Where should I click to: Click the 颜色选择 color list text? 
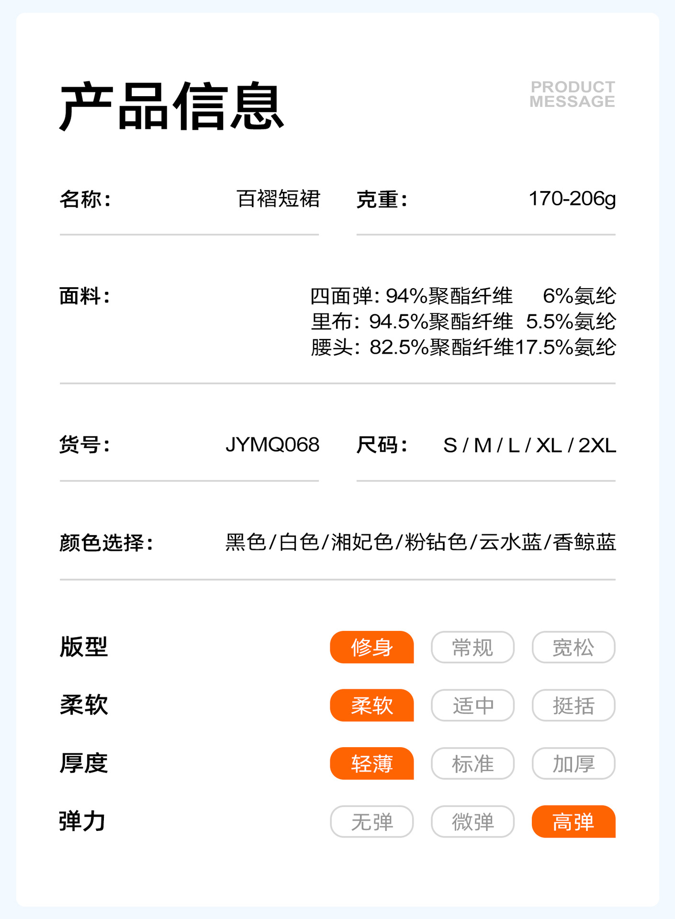(x=420, y=542)
